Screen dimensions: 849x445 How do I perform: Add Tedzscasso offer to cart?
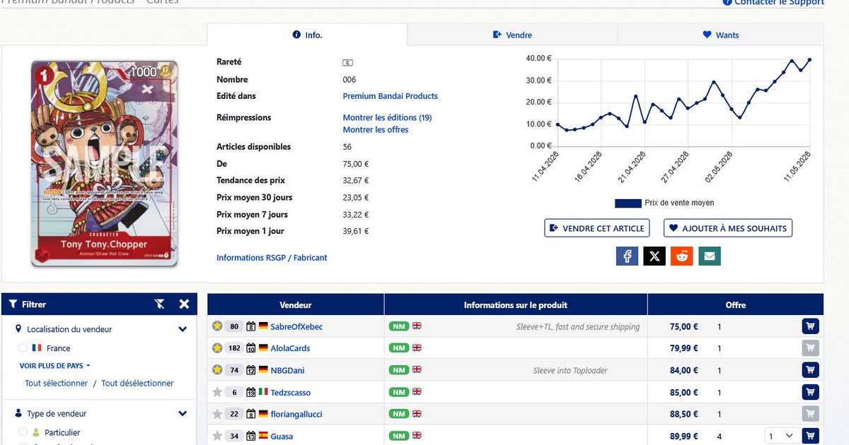[810, 392]
